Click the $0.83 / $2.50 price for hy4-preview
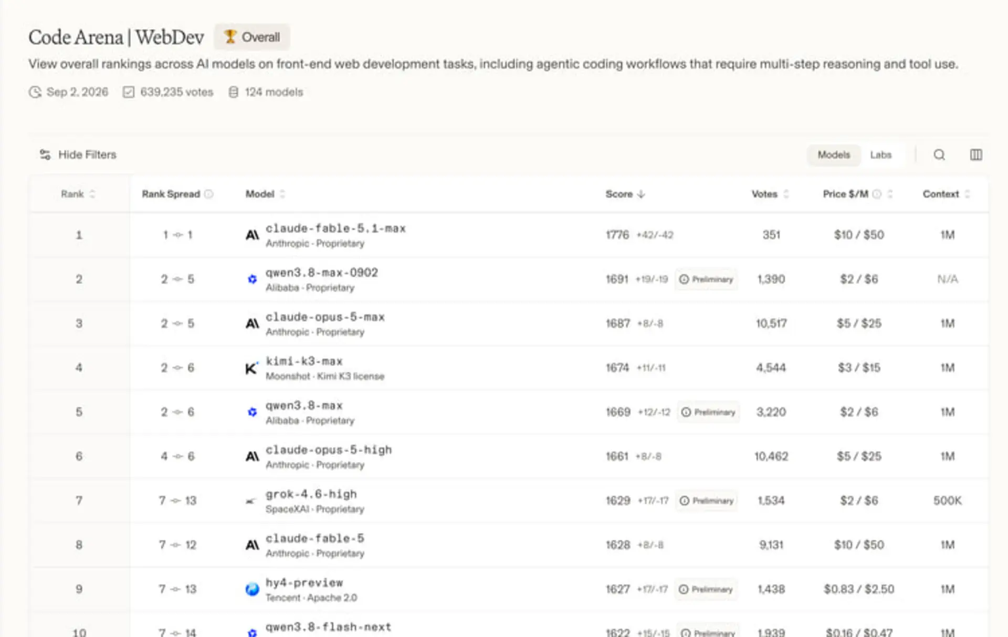Viewport: 1008px width, 637px height. (859, 589)
